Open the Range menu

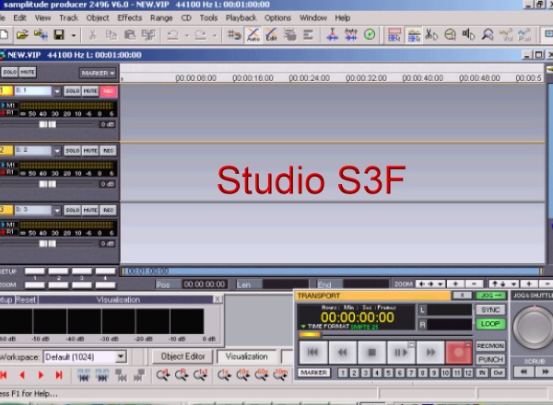(161, 18)
